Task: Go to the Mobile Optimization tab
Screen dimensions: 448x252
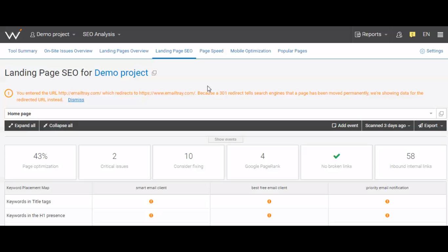Action: 251,51
